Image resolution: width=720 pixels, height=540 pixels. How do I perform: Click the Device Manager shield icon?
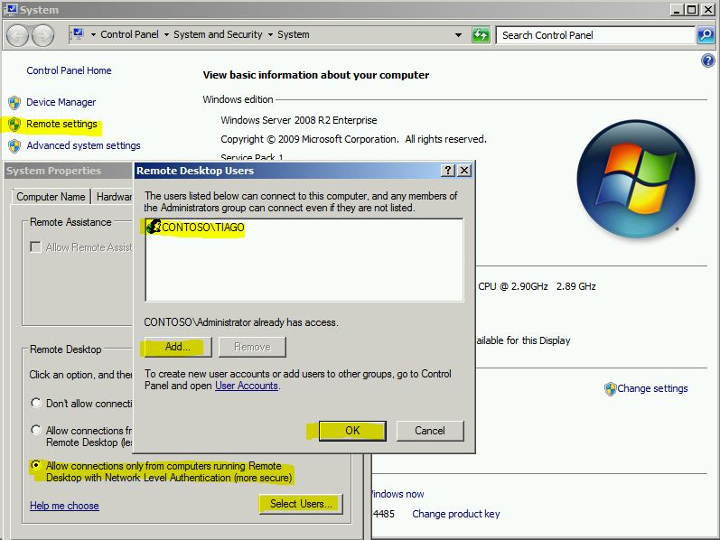coord(14,103)
